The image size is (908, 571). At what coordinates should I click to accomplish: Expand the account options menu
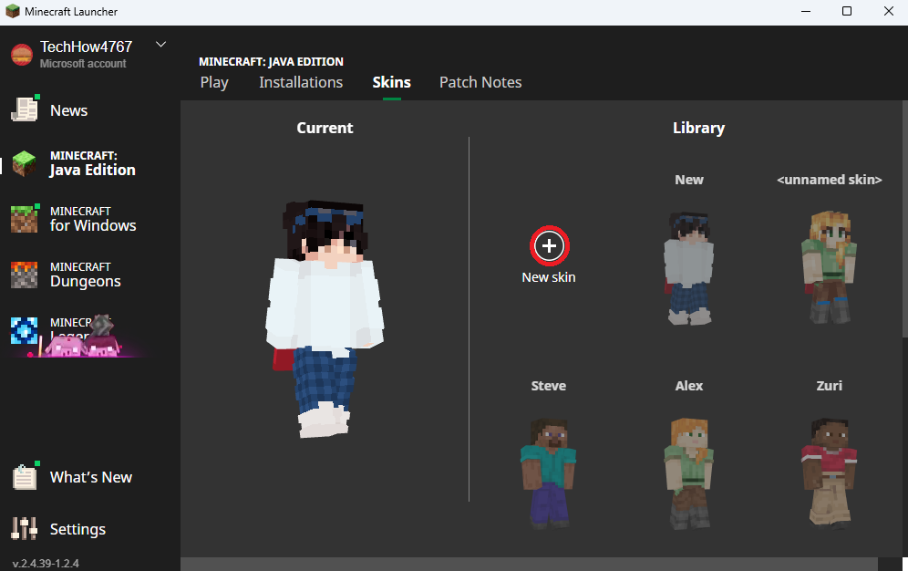160,43
